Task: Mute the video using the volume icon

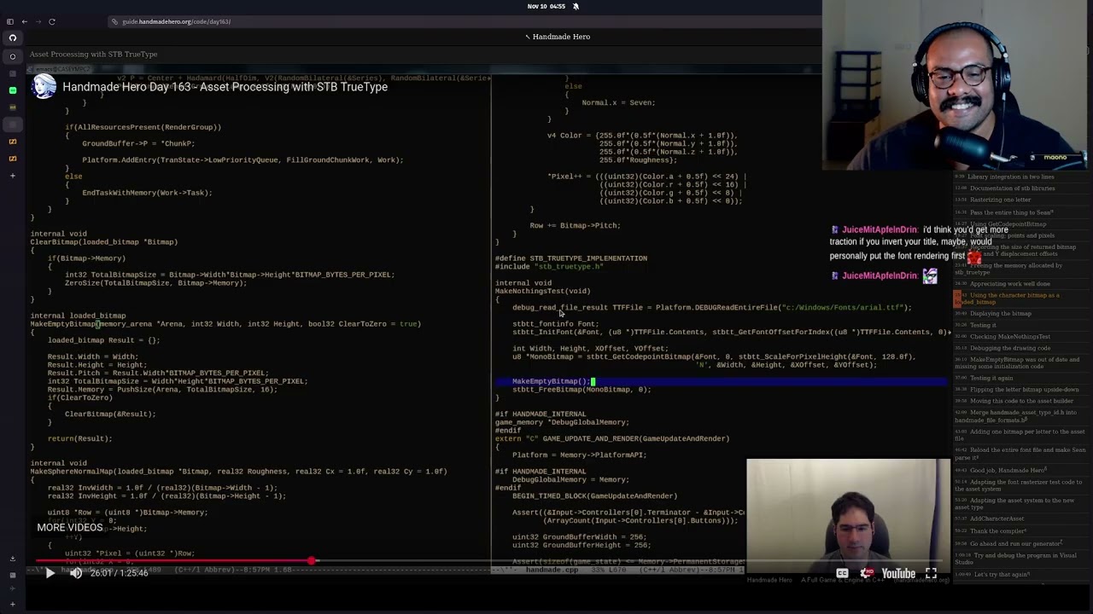Action: pyautogui.click(x=76, y=573)
